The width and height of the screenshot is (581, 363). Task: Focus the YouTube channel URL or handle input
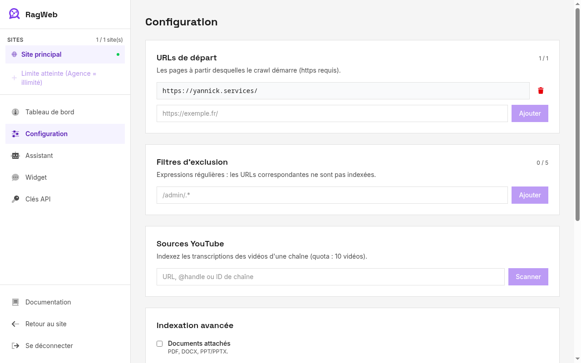330,277
